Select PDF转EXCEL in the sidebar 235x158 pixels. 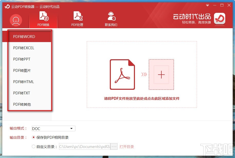tap(23, 48)
